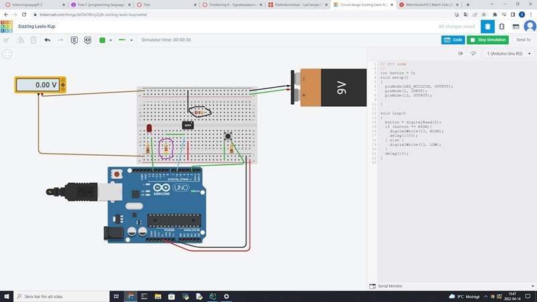Image resolution: width=537 pixels, height=302 pixels.
Task: Switch to schematic view icon
Action: 501,27
